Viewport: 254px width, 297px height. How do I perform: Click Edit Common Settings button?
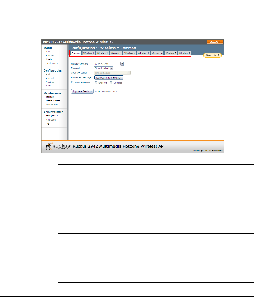(109, 78)
